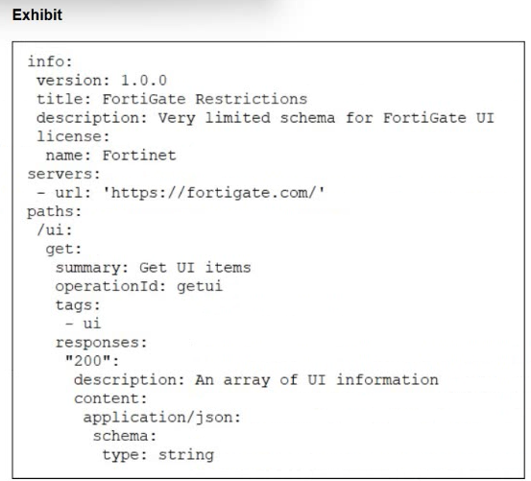Click the 'tags:' key
Screen dimensions: 531x481
[x=78, y=305]
